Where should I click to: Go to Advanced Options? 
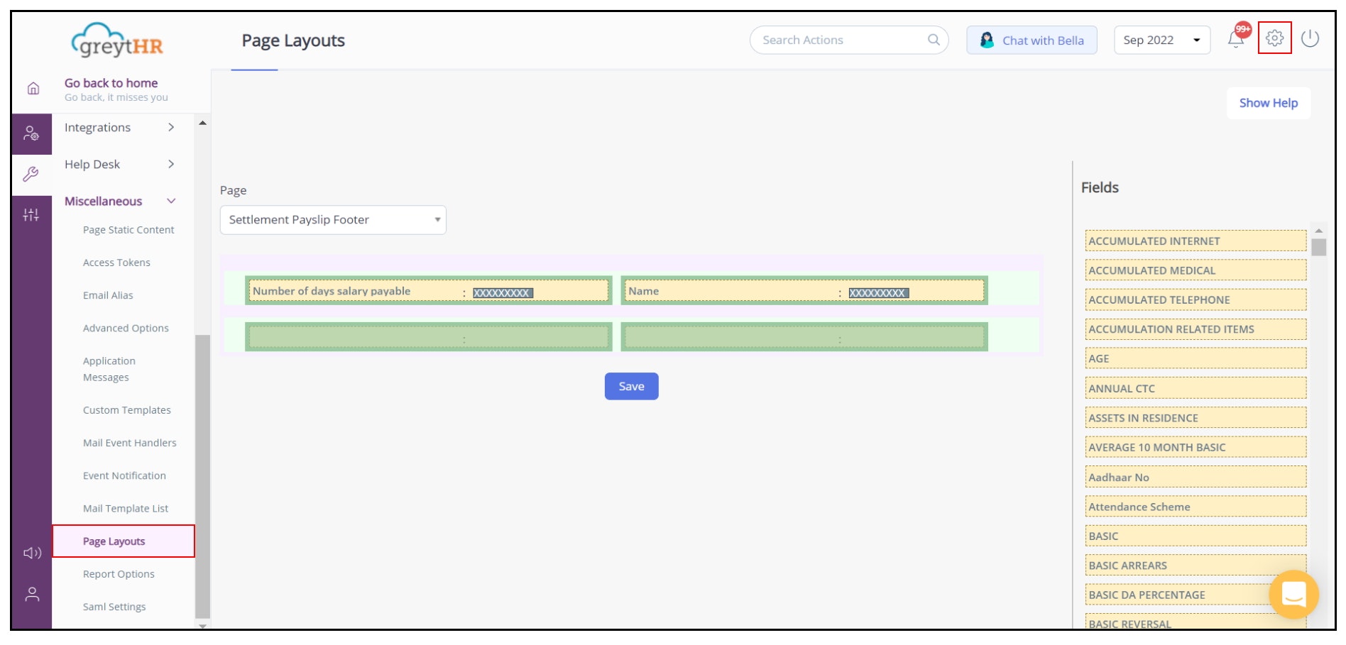(x=126, y=328)
